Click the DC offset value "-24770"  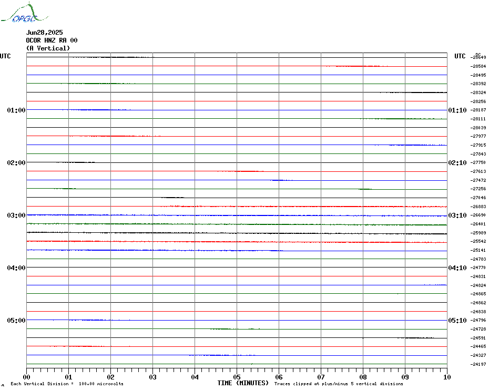tap(478, 268)
